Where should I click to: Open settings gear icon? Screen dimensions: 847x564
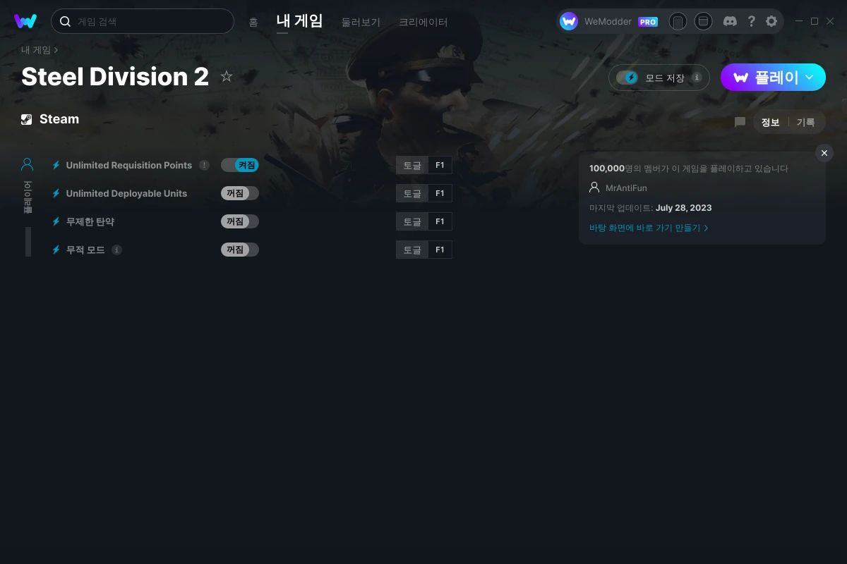coord(771,21)
